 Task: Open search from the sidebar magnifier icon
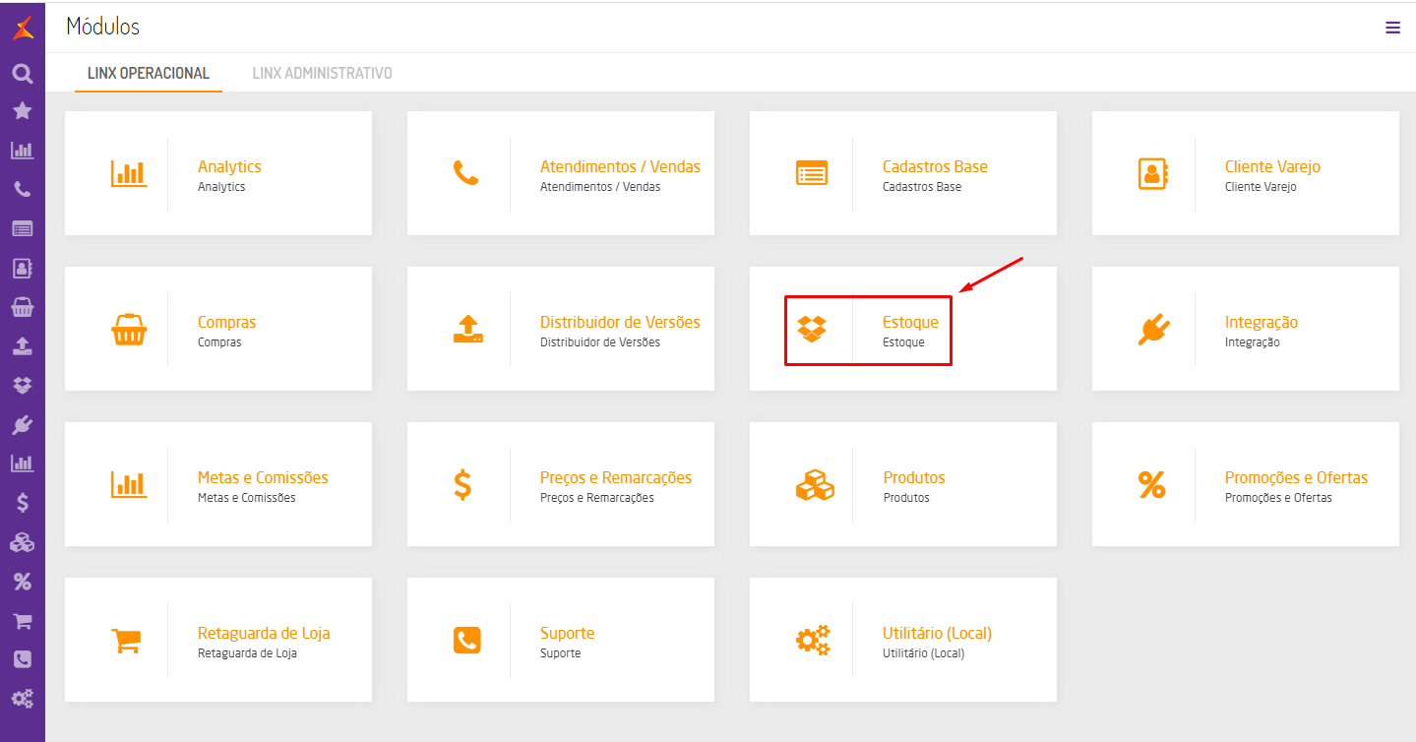23,73
